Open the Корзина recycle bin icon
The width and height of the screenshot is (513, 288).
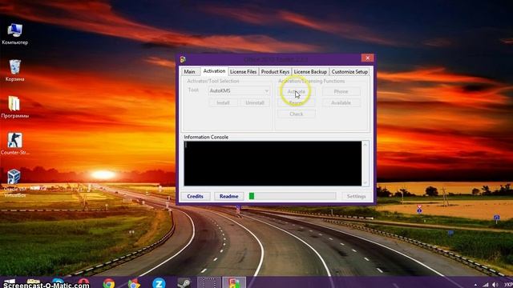point(14,70)
